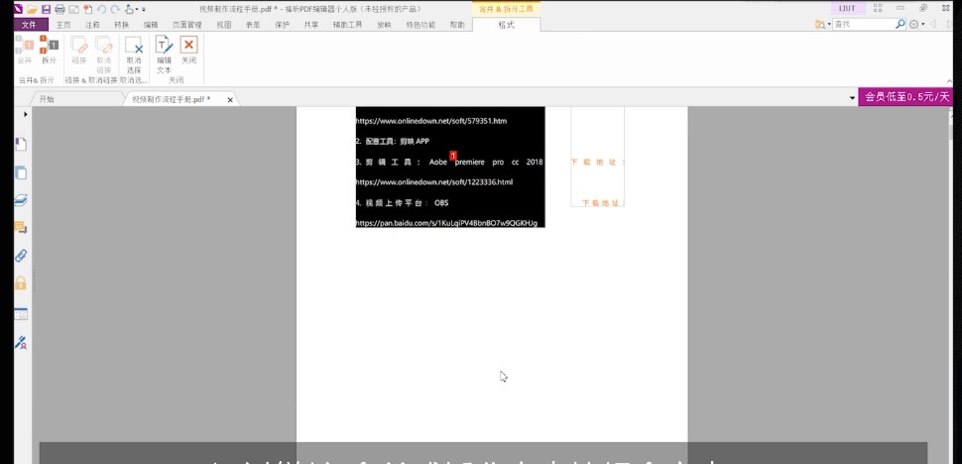This screenshot has width=962, height=464.
Task: Open the bookmarks panel in sidebar
Action: [x=21, y=145]
